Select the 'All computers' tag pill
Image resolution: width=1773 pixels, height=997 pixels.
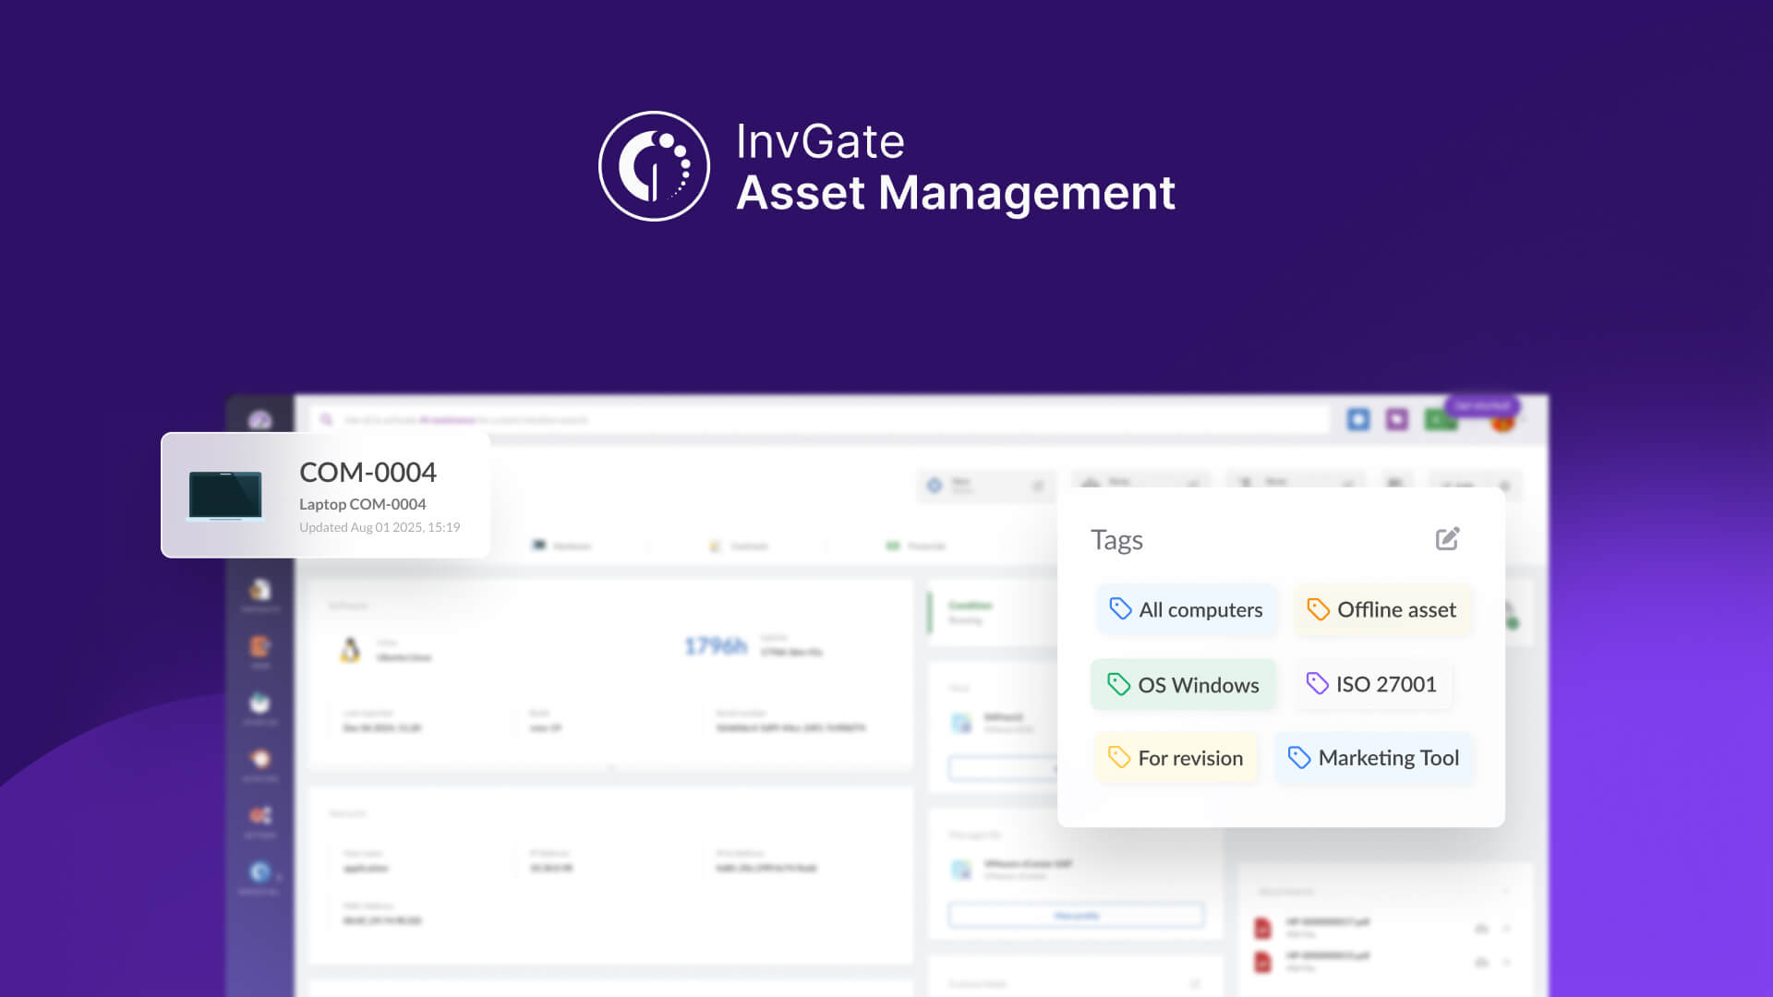[1187, 609]
